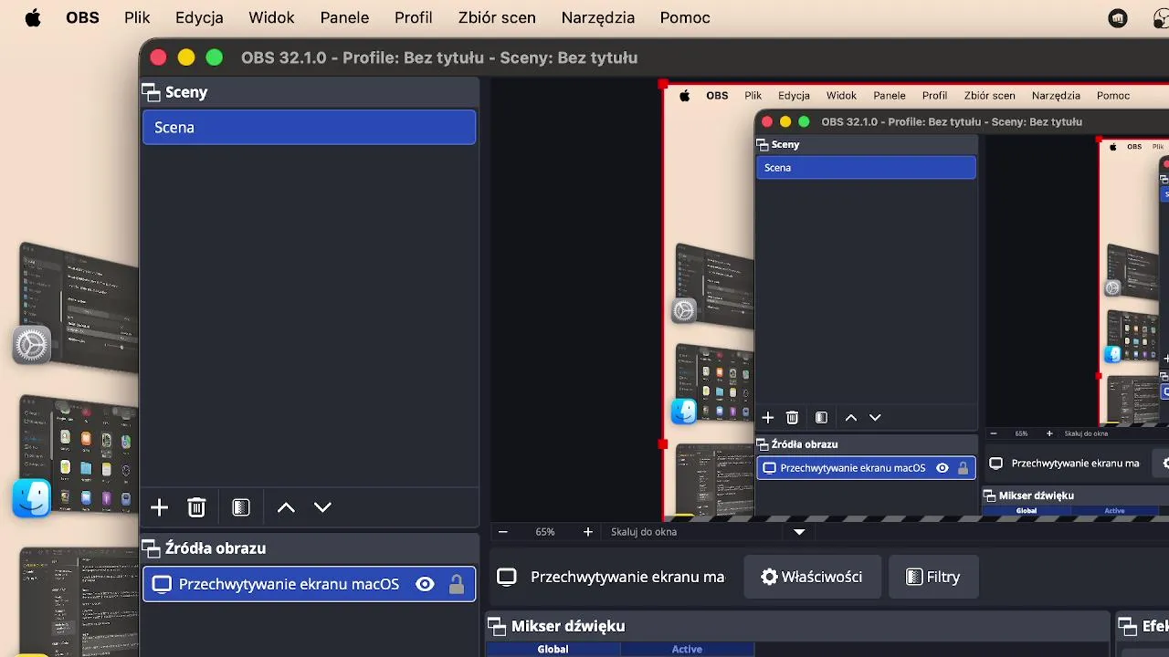Viewport: 1169px width, 657px height.
Task: Click monitor icon in the source toolbar
Action: point(507,577)
